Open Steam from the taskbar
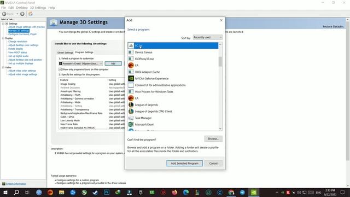 (x=95, y=192)
